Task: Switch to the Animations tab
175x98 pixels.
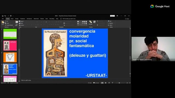Action: tap(29, 19)
